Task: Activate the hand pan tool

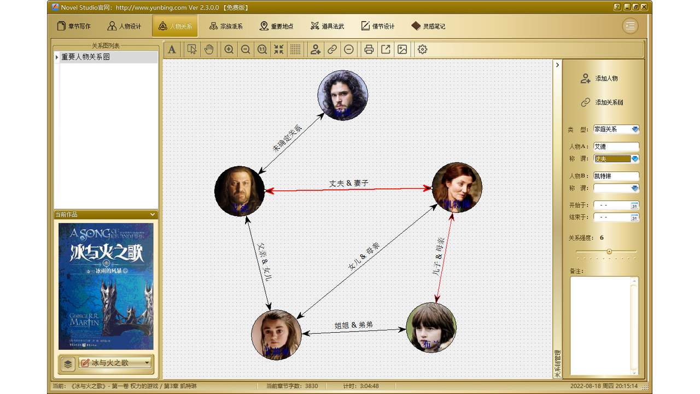Action: (x=208, y=49)
